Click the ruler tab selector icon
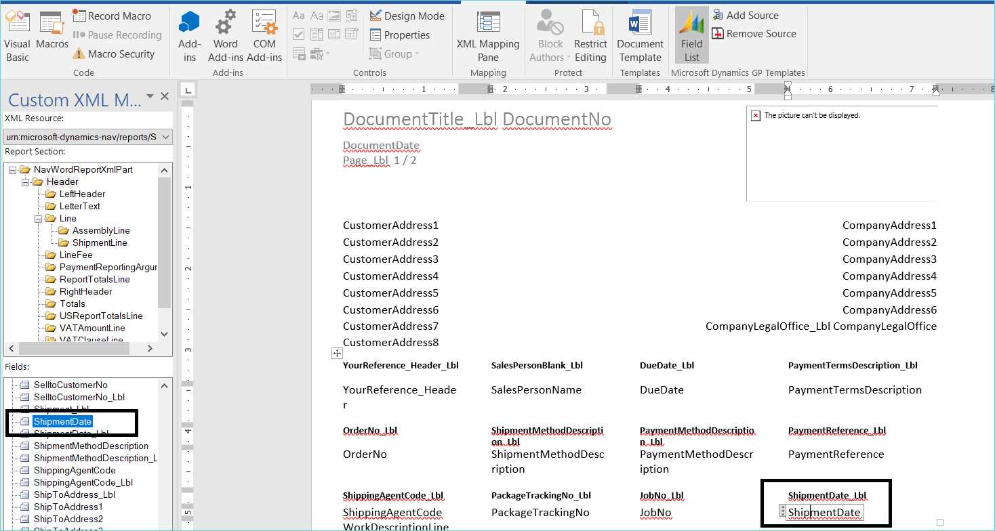995x531 pixels. click(188, 89)
